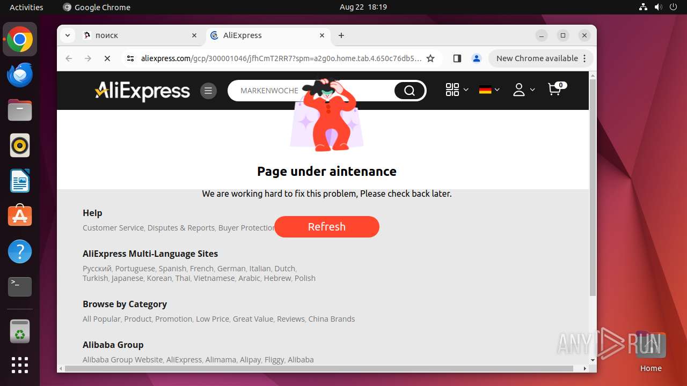Go back to the previous page

(x=69, y=58)
